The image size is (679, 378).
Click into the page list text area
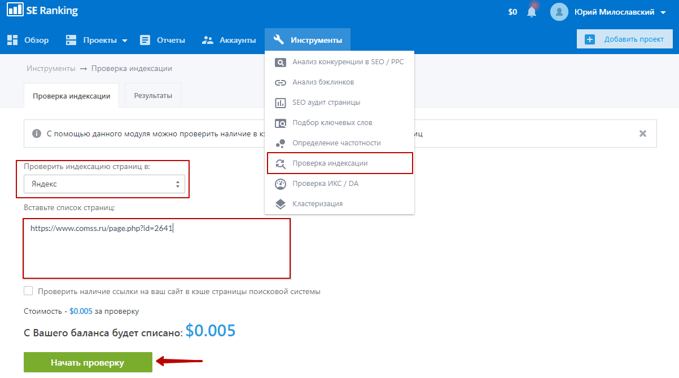(156, 248)
